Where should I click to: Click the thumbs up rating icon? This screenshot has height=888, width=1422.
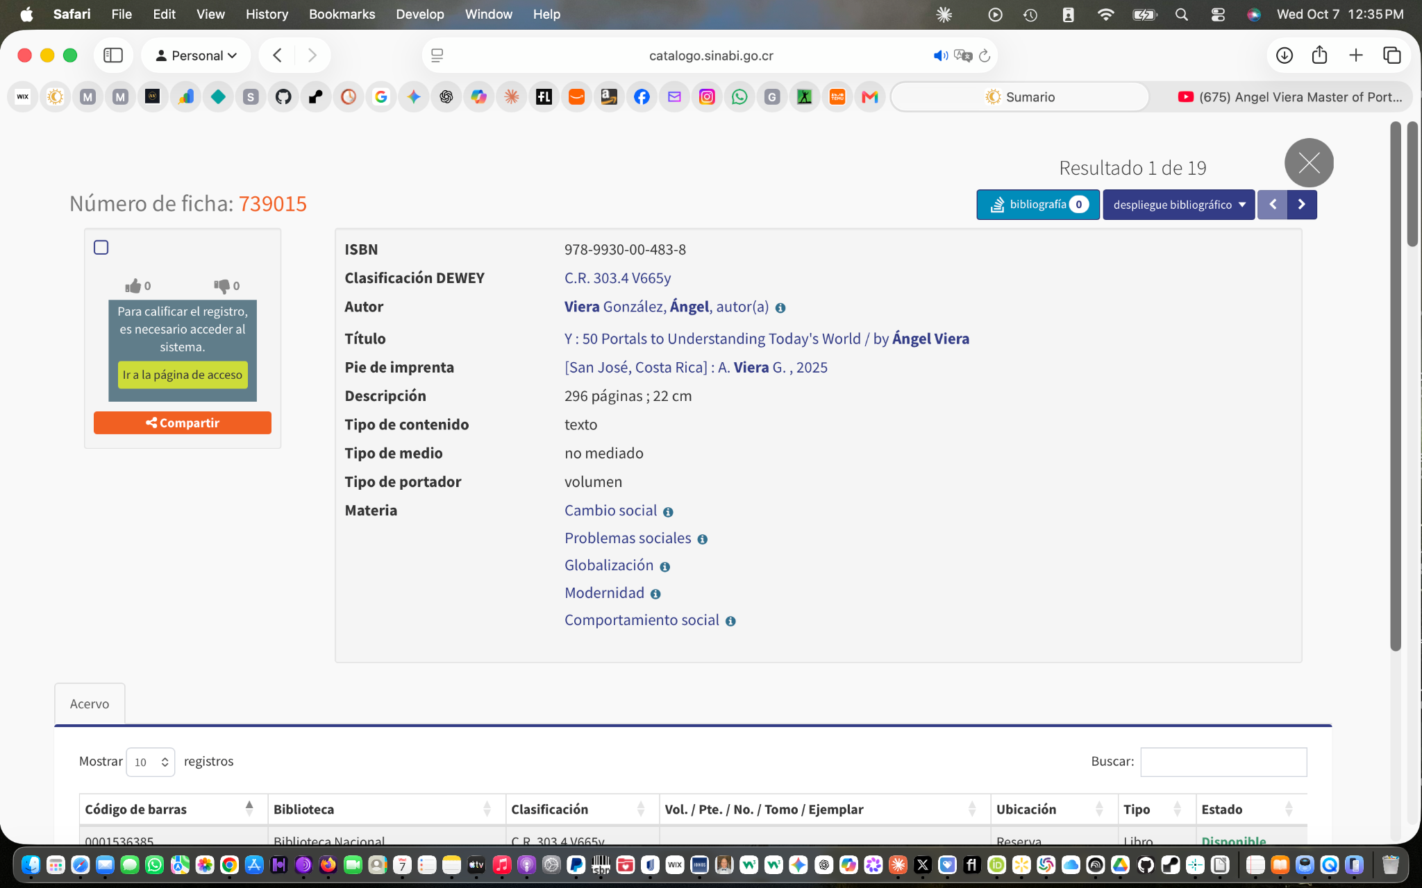(x=133, y=286)
